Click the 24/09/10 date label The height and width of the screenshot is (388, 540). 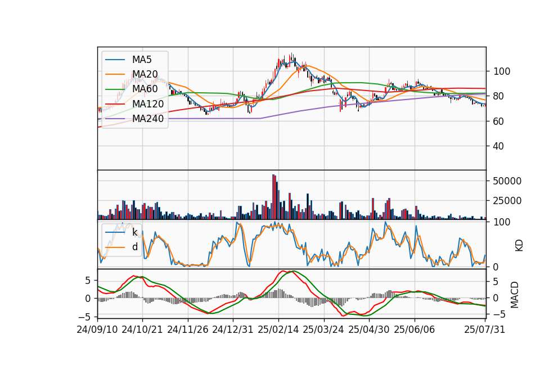(97, 330)
